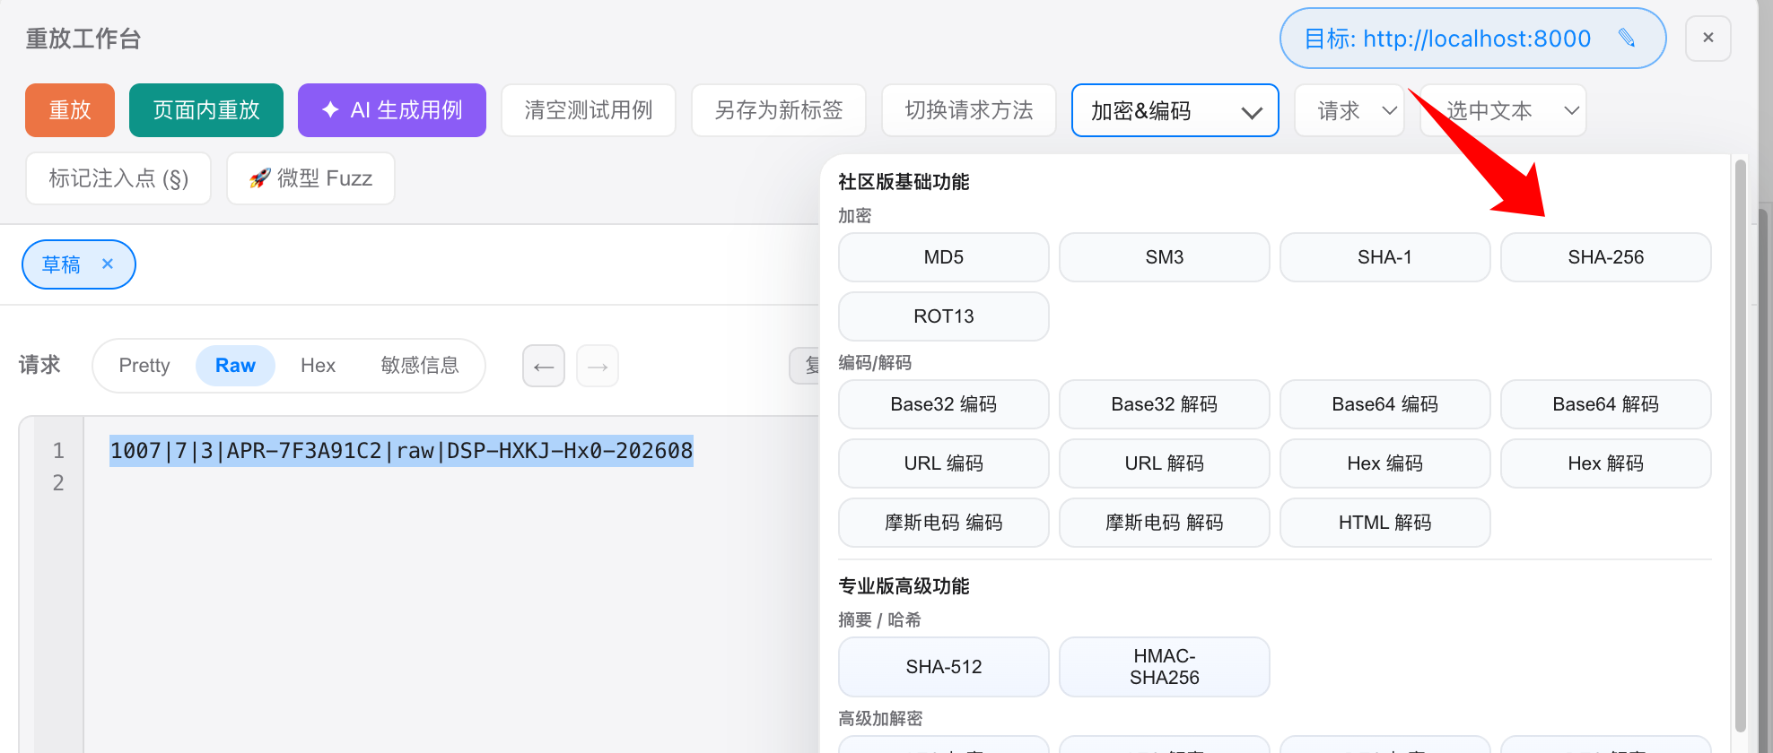The image size is (1773, 753).
Task: Select URL 编码
Action: point(944,463)
